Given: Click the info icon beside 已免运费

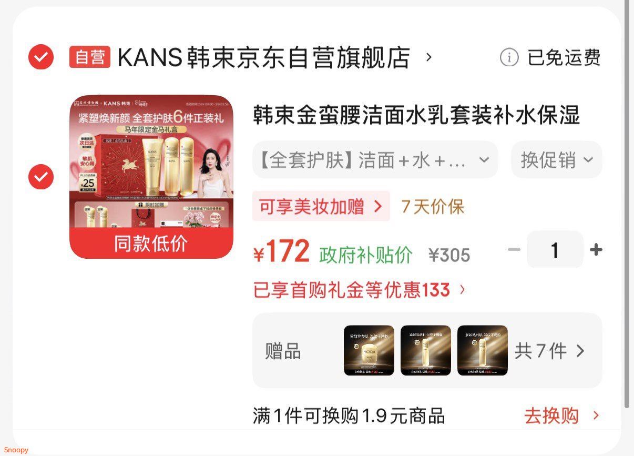Looking at the screenshot, I should click(509, 57).
